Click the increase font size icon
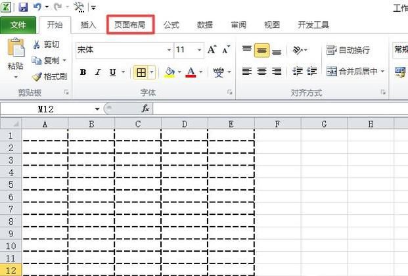 [212, 49]
